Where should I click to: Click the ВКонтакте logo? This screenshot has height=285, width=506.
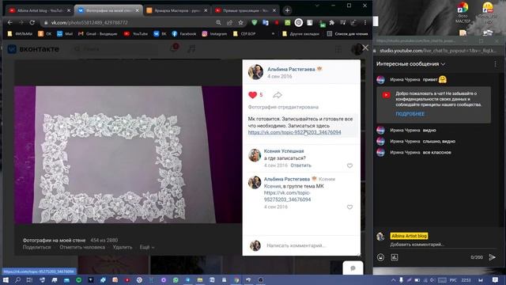click(x=33, y=49)
